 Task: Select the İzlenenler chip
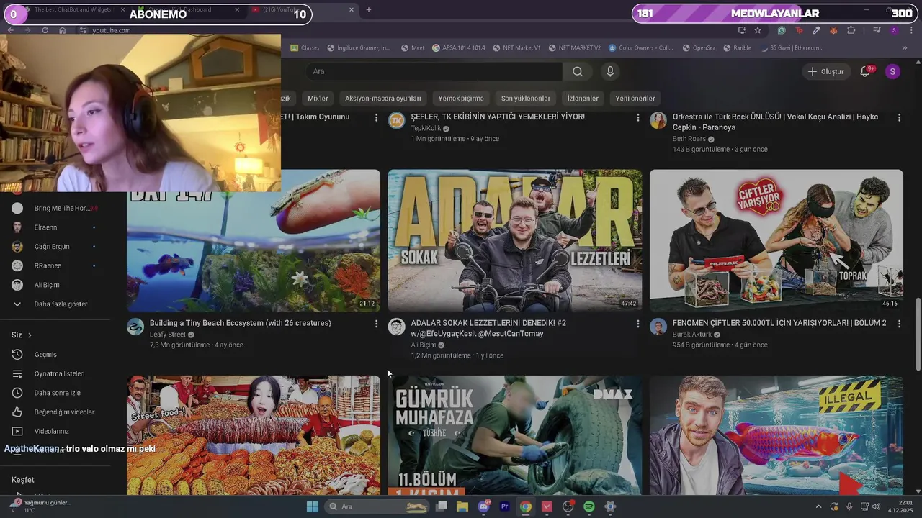point(583,99)
